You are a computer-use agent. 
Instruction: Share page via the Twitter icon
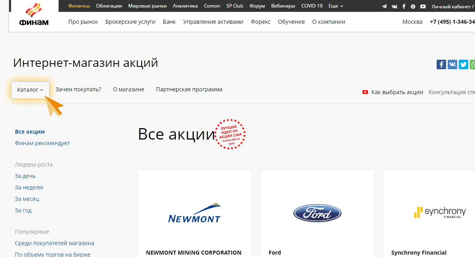463,64
